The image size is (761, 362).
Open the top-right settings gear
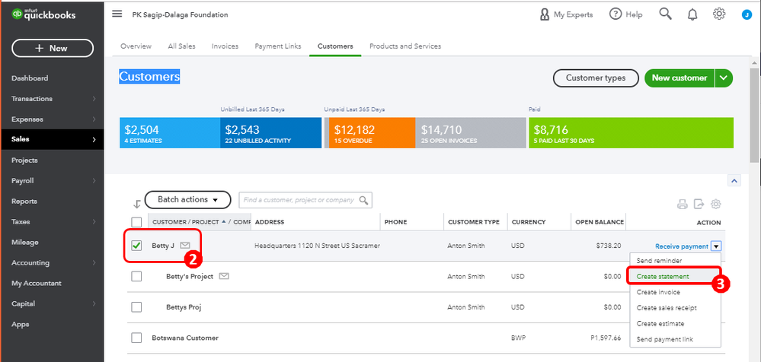click(x=719, y=14)
